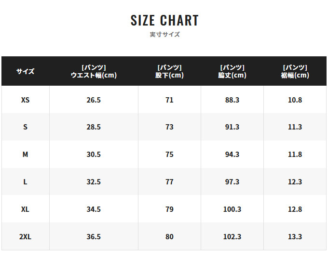Image resolution: width=328 pixels, height=272 pixels.
Task: Click the inseam value 75
Action: point(169,155)
